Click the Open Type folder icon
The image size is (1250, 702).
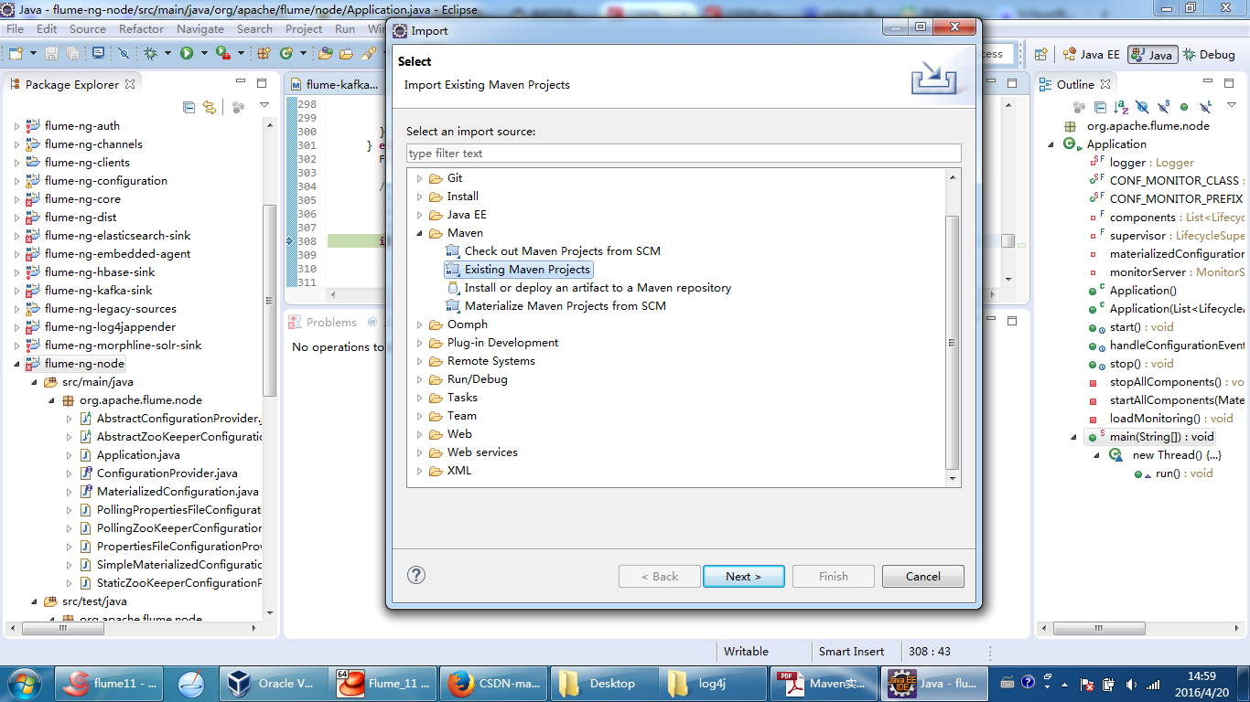click(325, 54)
